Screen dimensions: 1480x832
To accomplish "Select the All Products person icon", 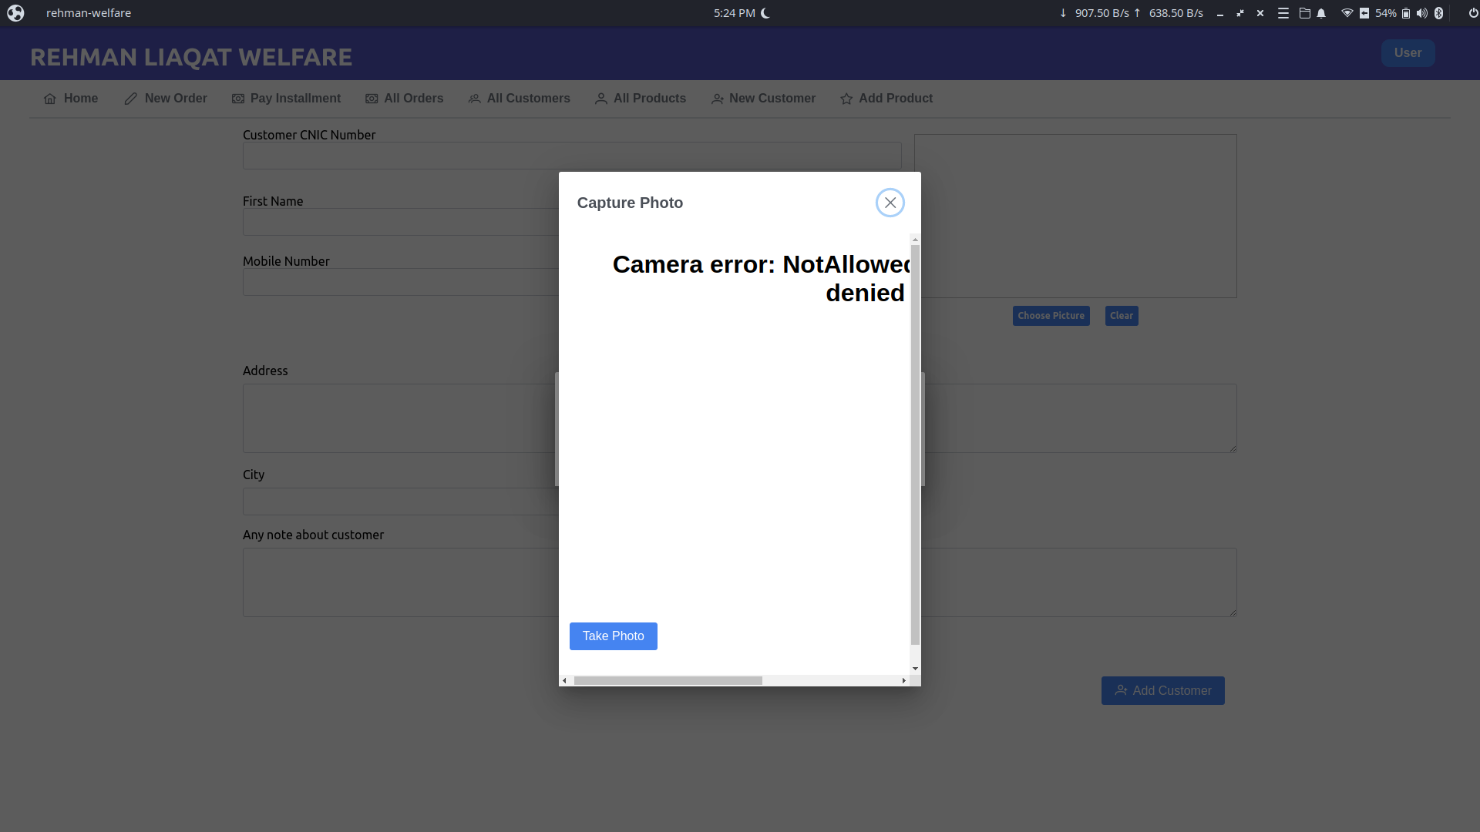I will point(601,99).
